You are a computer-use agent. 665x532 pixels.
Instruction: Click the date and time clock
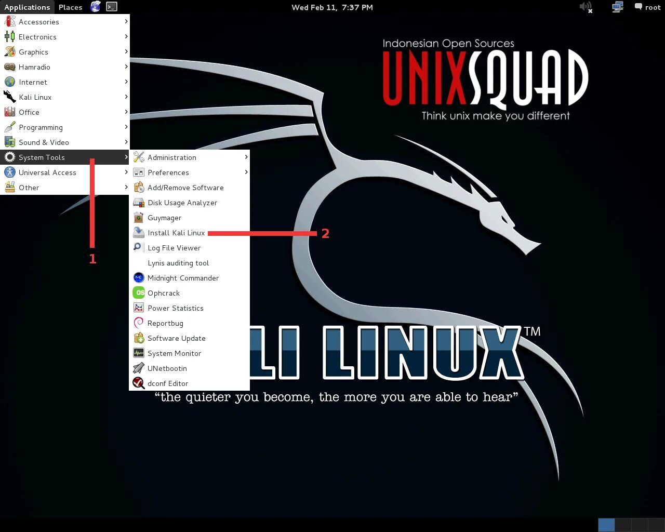(x=332, y=7)
